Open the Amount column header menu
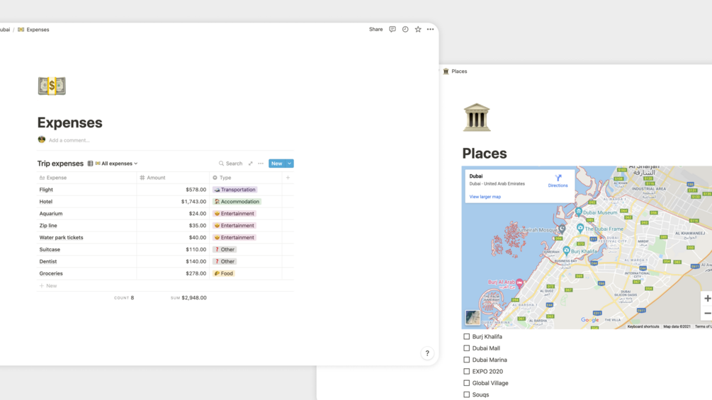Image resolution: width=712 pixels, height=400 pixels. 173,178
